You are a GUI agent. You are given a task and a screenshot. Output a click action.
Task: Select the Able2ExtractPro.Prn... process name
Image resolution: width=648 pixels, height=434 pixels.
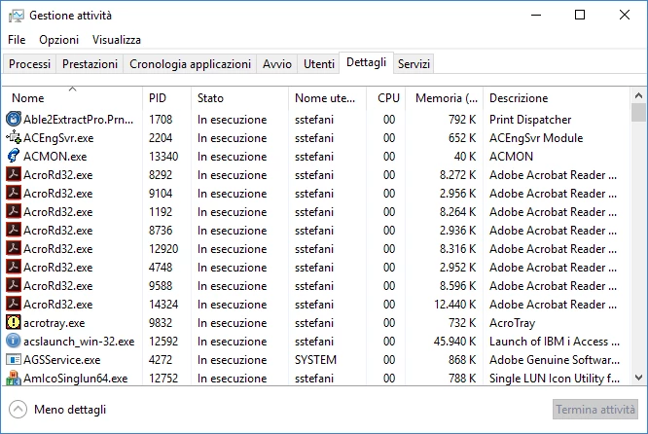pyautogui.click(x=78, y=120)
